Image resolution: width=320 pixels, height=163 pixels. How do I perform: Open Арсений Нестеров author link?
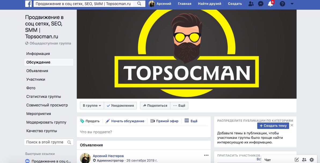click(x=108, y=156)
